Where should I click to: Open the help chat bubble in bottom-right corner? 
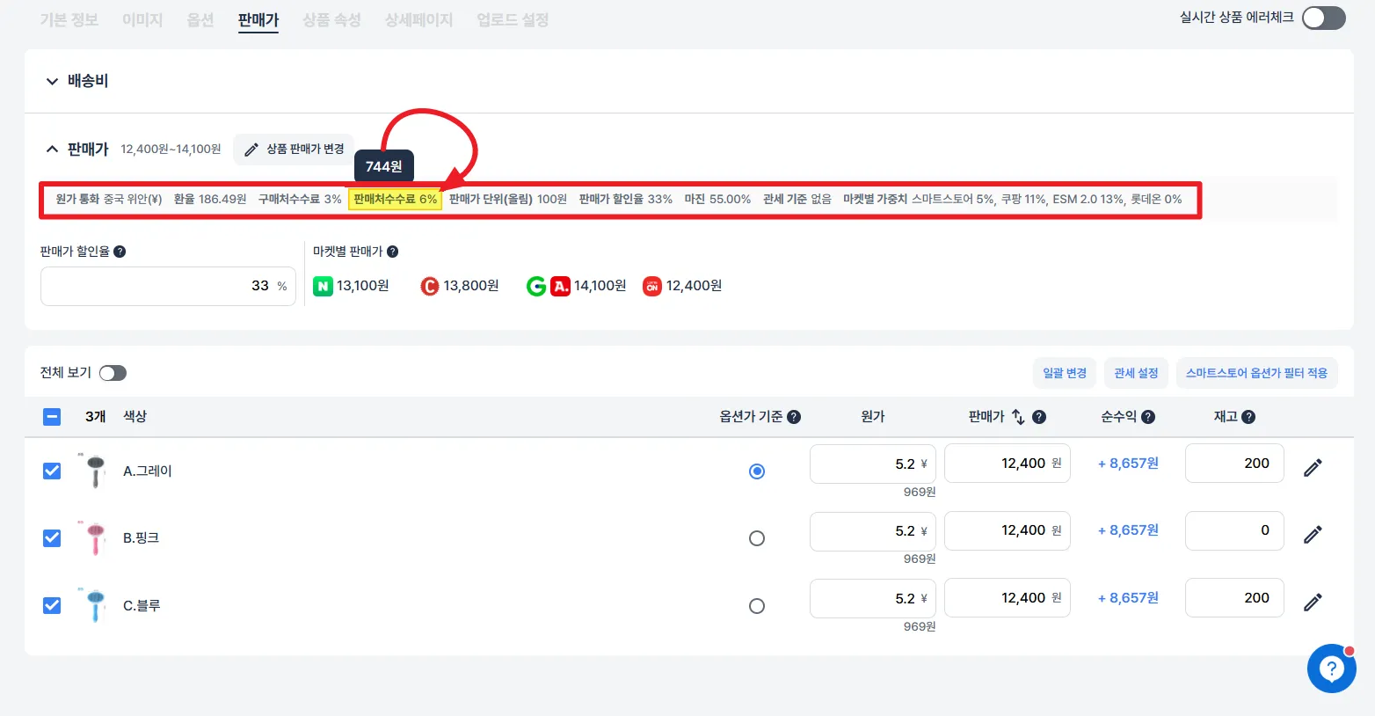pos(1331,669)
